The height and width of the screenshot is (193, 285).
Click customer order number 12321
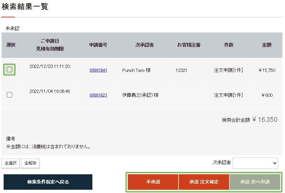point(181,70)
